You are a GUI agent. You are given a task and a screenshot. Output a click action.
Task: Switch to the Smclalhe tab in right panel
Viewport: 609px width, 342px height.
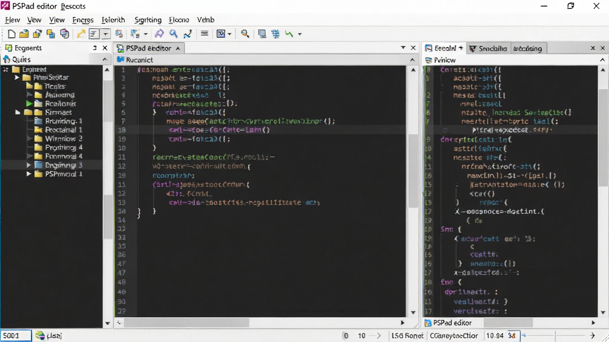(488, 49)
